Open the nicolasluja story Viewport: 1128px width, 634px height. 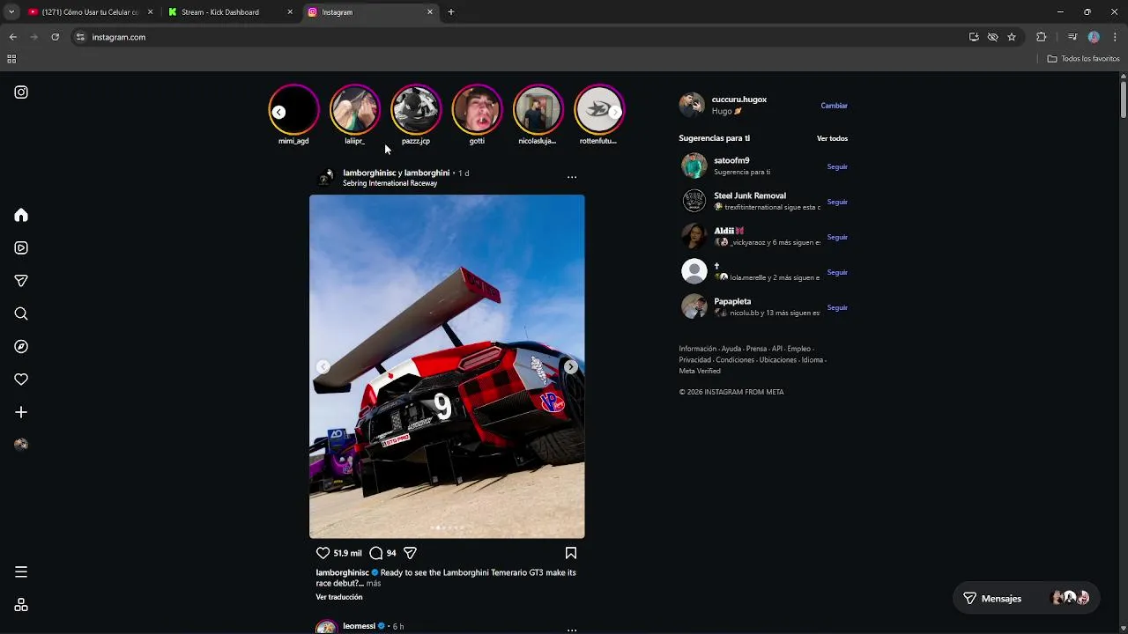(538, 109)
